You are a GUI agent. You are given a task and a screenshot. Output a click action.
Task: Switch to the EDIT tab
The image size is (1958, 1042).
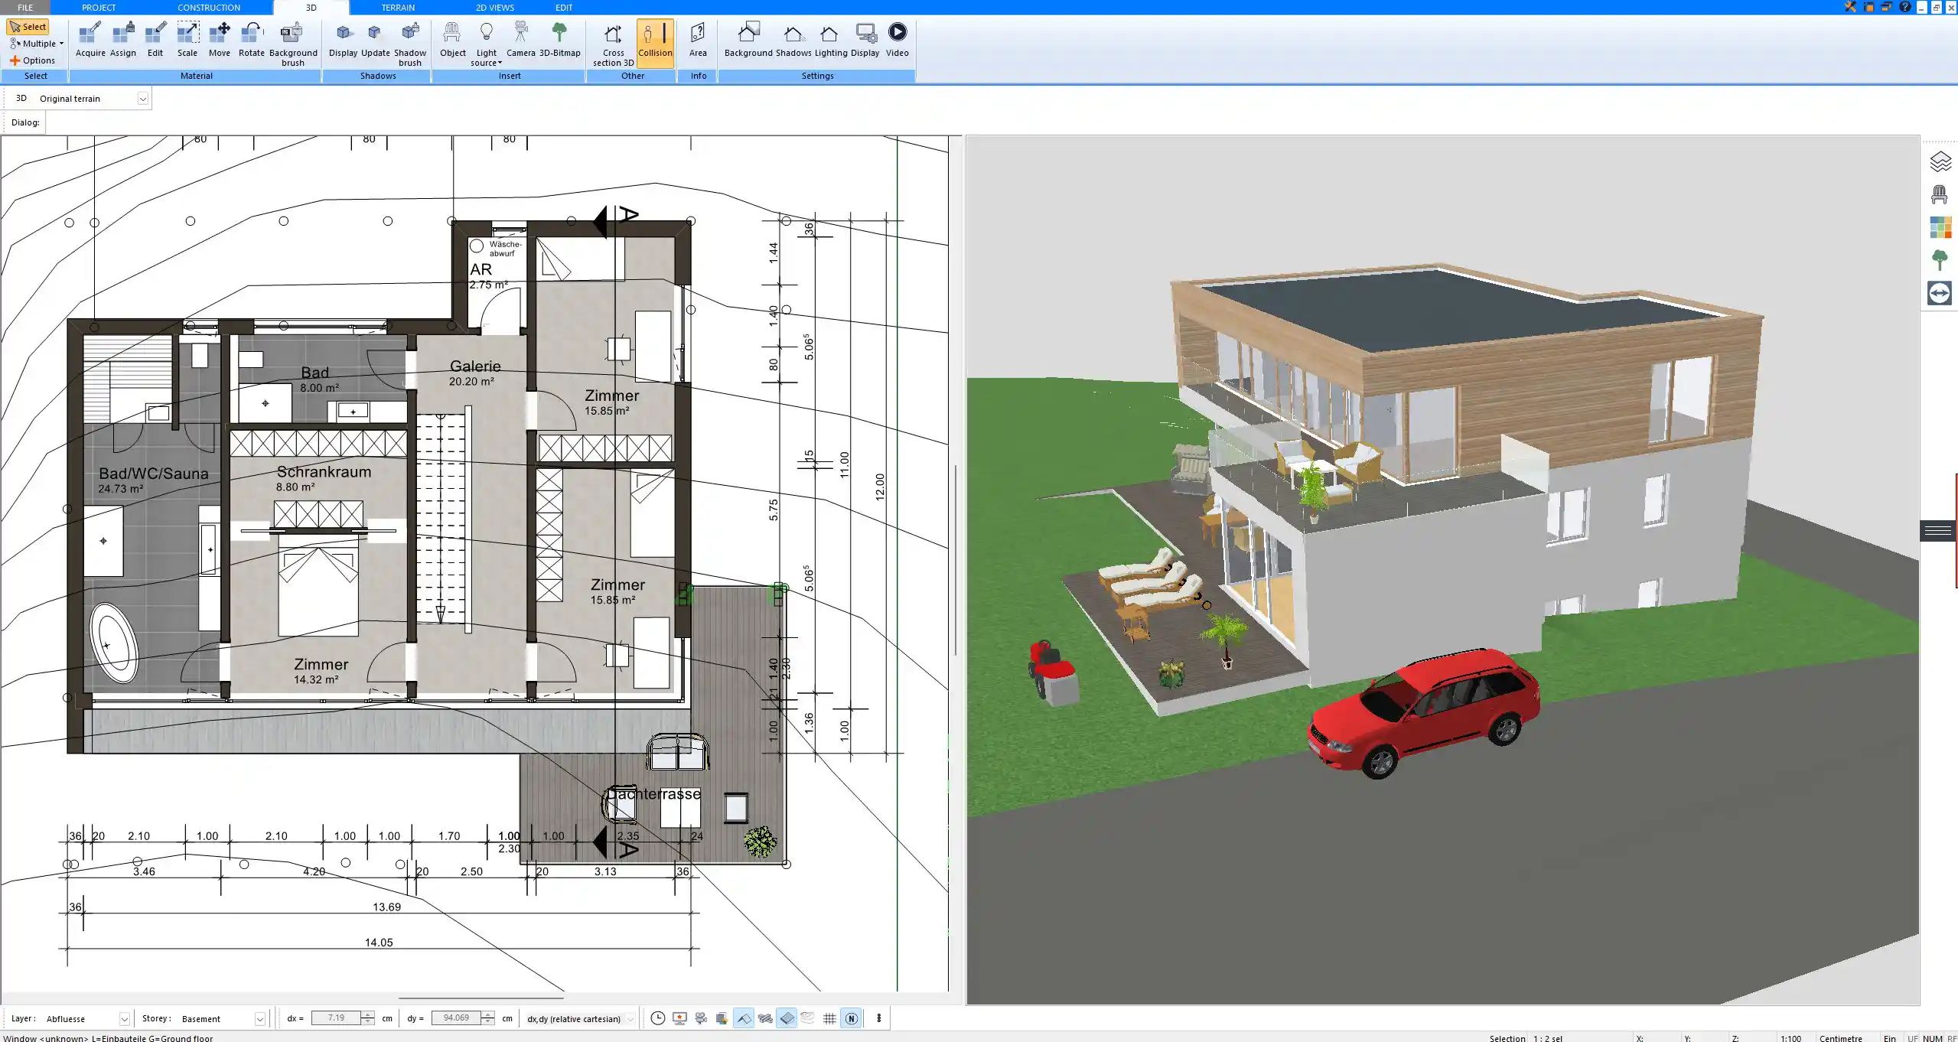(564, 7)
